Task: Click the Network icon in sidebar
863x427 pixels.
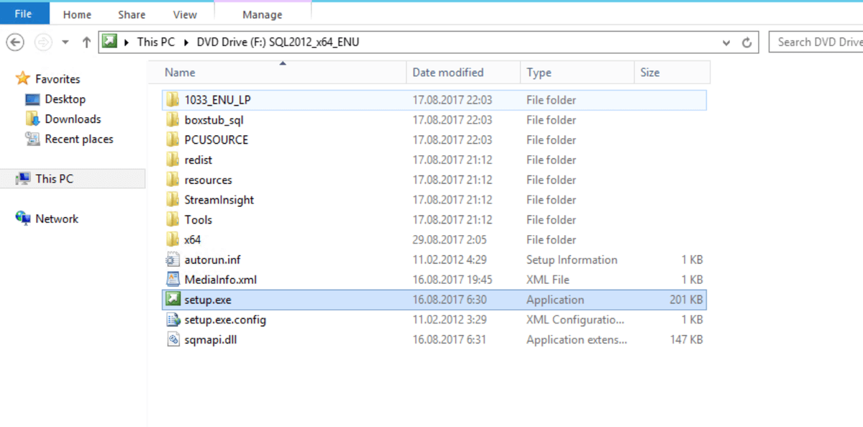Action: (23, 219)
